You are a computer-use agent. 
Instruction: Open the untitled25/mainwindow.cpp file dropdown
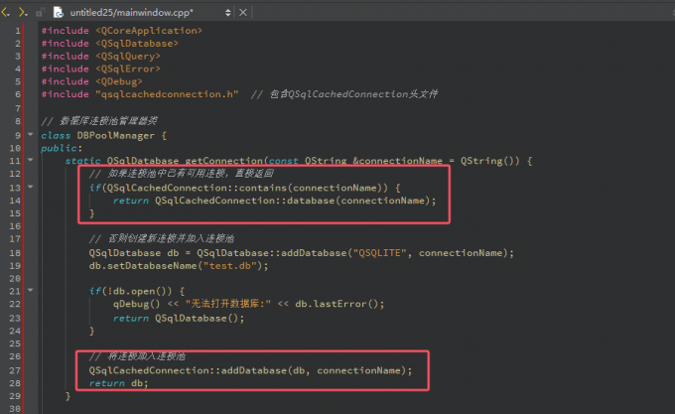point(229,13)
